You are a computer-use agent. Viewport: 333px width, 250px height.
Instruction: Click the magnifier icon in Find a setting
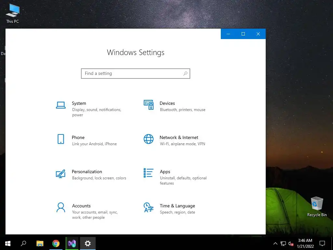click(185, 73)
